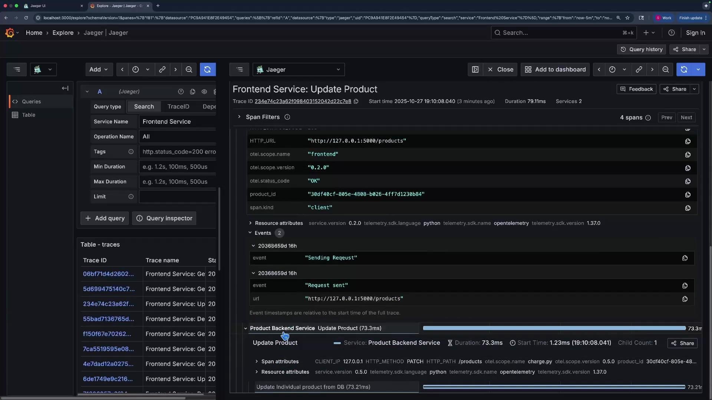This screenshot has width=712, height=400.
Task: Expand Span Filters section
Action: click(x=239, y=117)
